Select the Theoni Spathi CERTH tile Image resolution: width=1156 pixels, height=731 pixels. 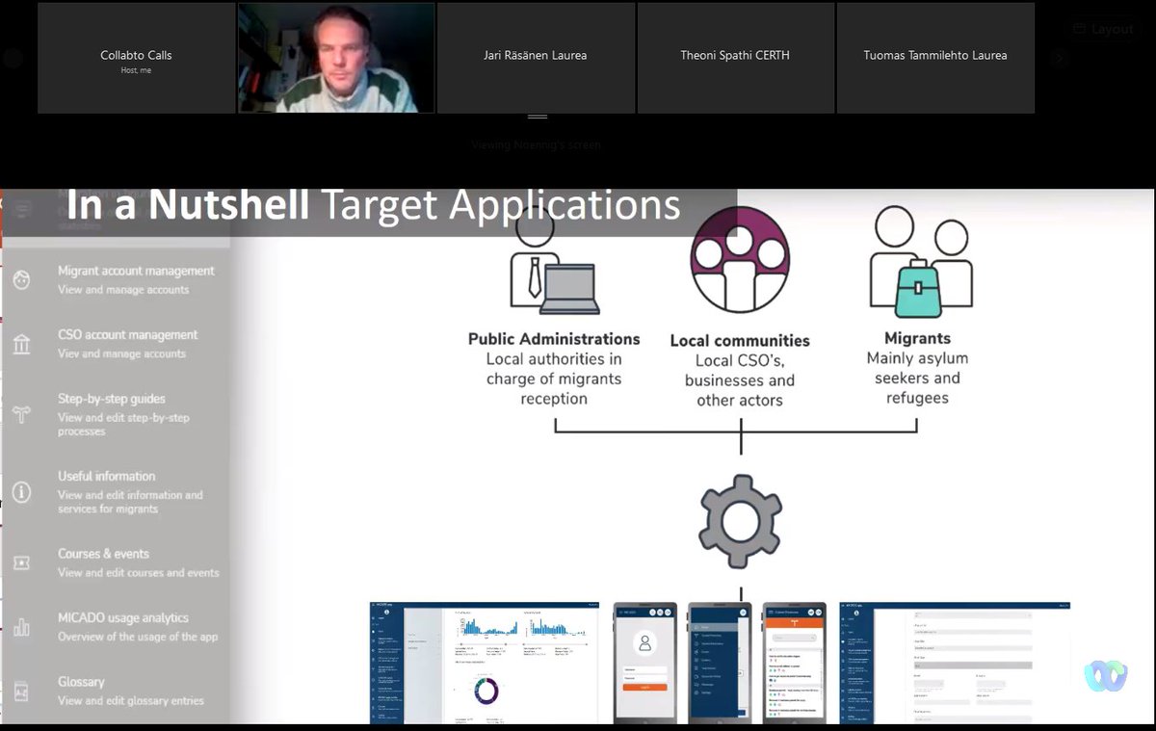click(x=735, y=58)
